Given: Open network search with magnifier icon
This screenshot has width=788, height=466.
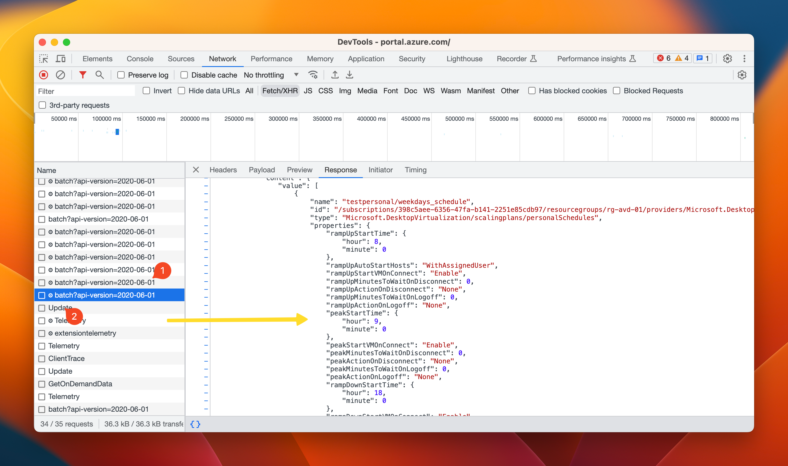Looking at the screenshot, I should click(x=99, y=75).
